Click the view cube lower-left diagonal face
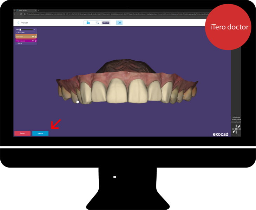Image resolution: width=256 pixels, height=210 pixels. pyautogui.click(x=234, y=132)
